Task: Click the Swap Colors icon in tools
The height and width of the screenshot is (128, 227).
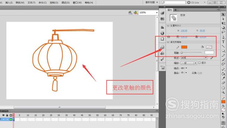Action: 223,117
